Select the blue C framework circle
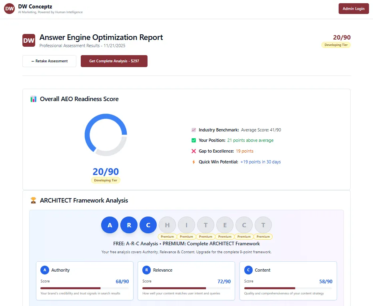The height and width of the screenshot is (306, 373). [x=148, y=225]
